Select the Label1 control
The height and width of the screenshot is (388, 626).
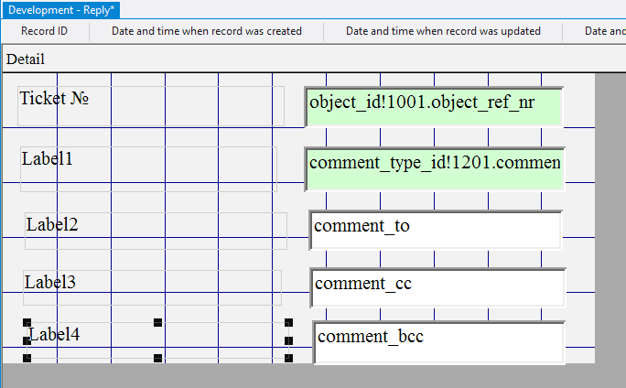point(48,158)
